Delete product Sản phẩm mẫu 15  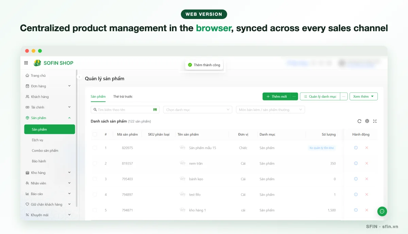tap(367, 148)
